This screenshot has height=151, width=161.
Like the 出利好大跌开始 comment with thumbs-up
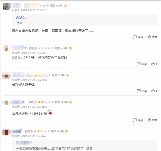pos(154,91)
